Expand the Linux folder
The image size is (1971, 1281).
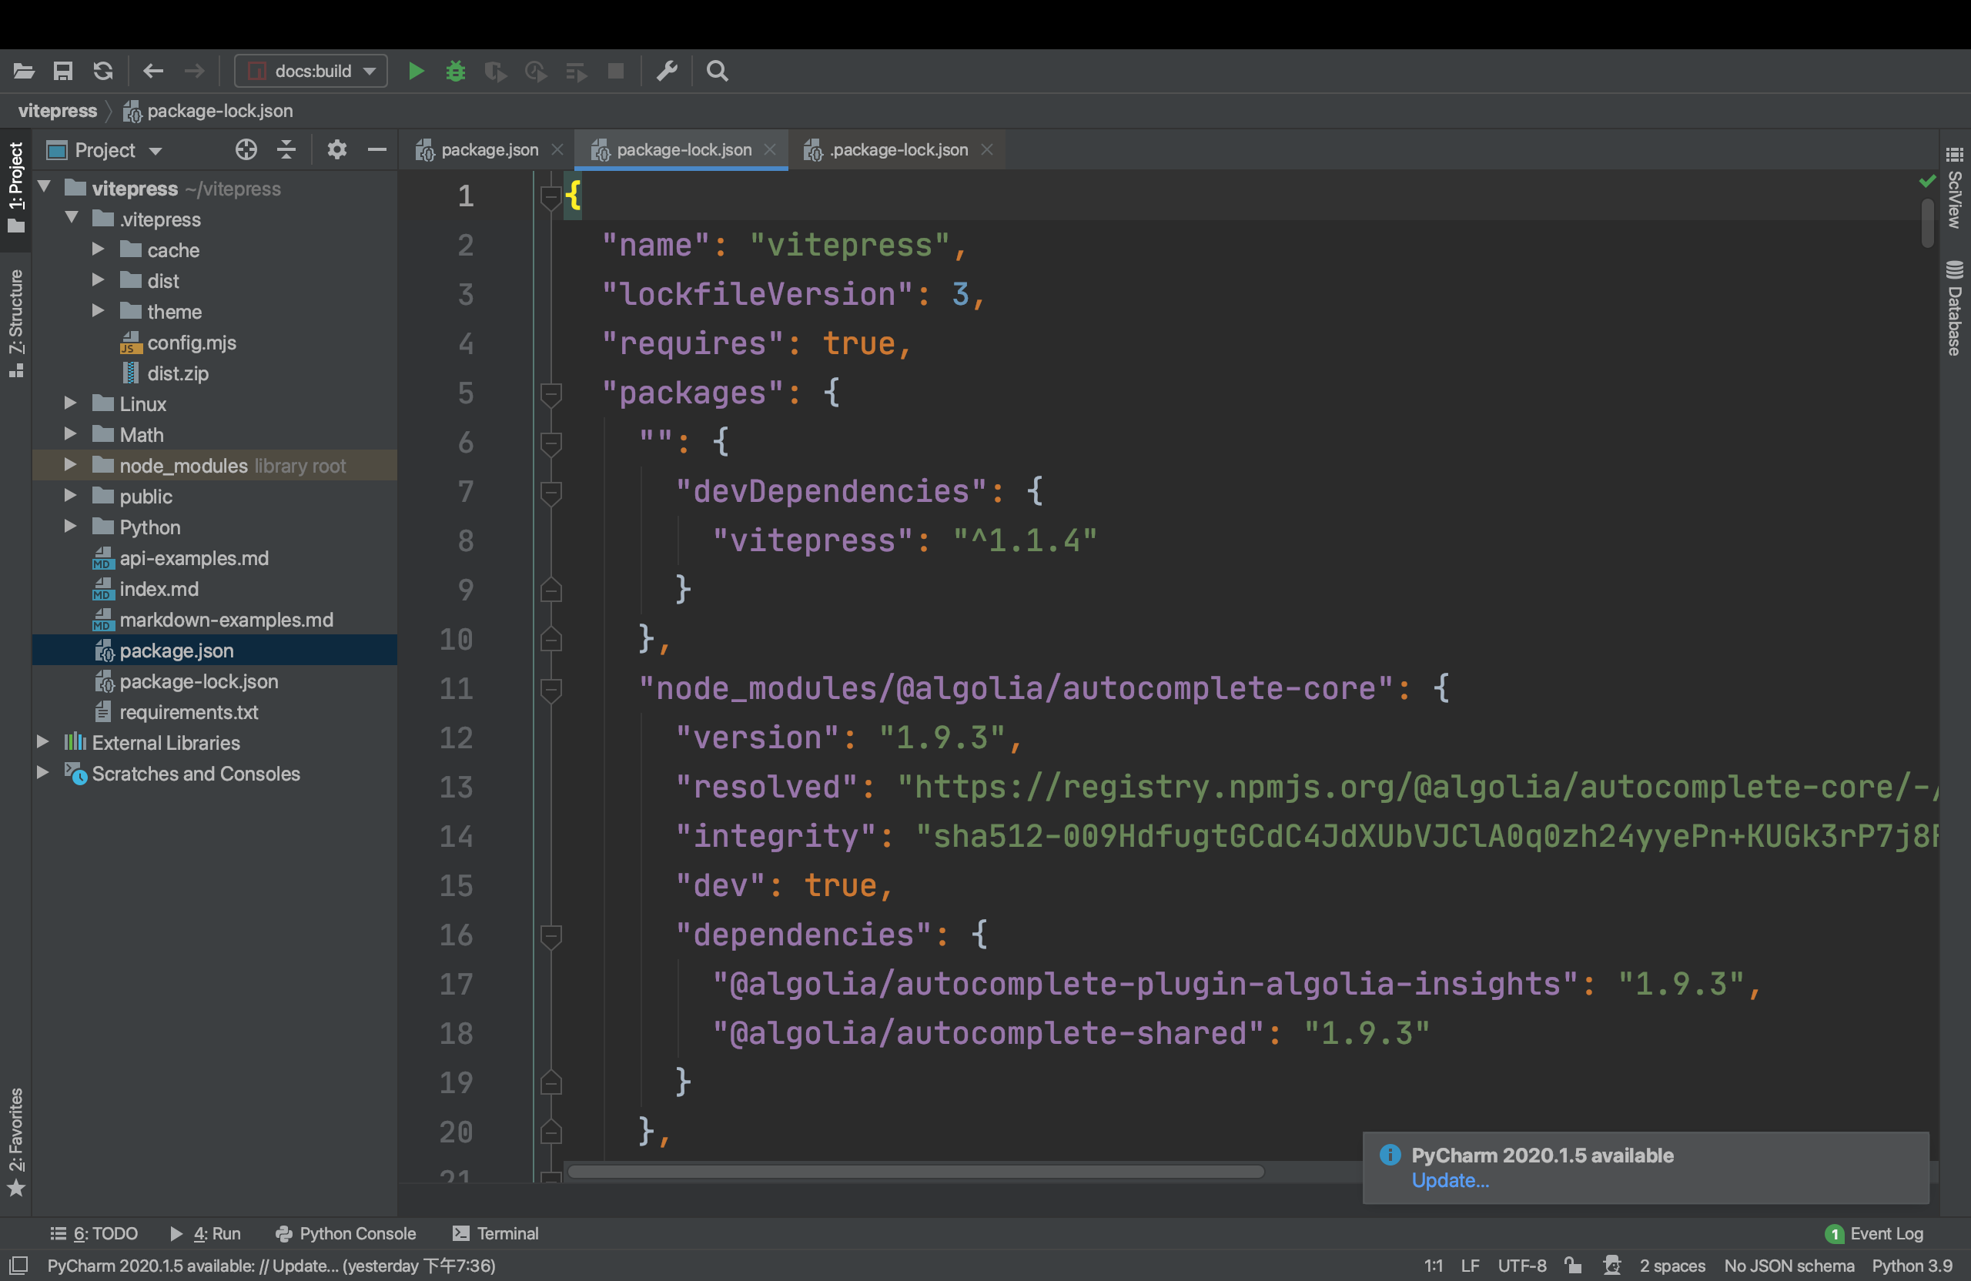coord(72,403)
